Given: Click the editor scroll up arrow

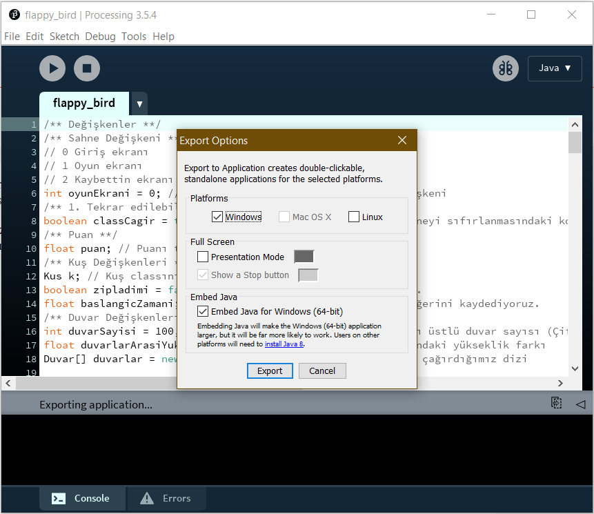Looking at the screenshot, I should [x=575, y=124].
